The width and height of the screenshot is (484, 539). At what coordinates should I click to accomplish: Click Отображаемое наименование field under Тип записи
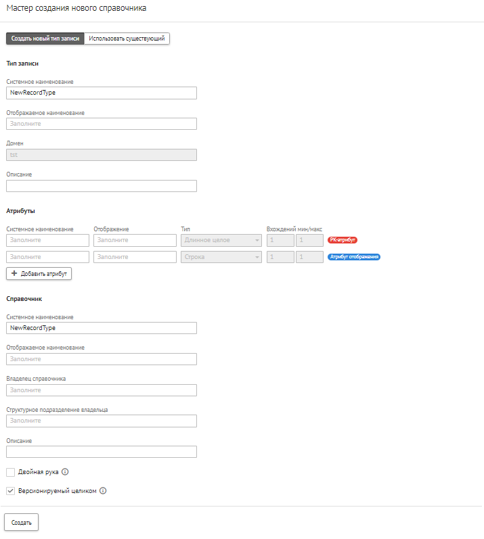[101, 124]
